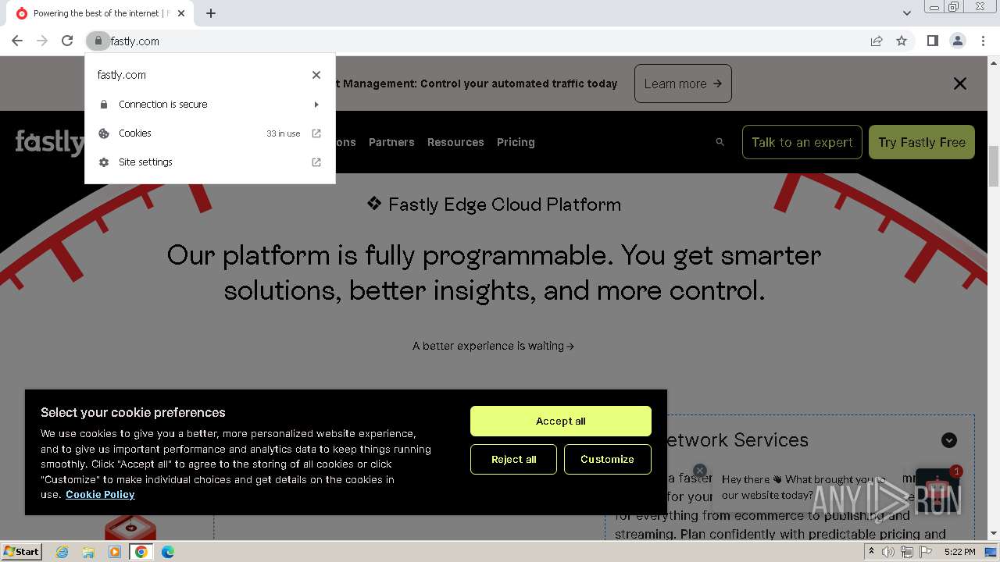Screen dimensions: 1000x562
Task: Click the fastly.com address bar text
Action: click(x=135, y=41)
